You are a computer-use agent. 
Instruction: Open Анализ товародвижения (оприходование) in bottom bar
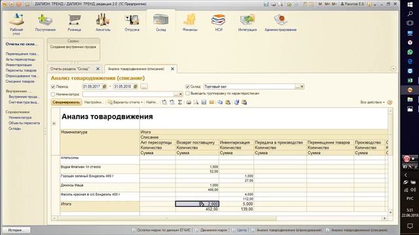287,230
